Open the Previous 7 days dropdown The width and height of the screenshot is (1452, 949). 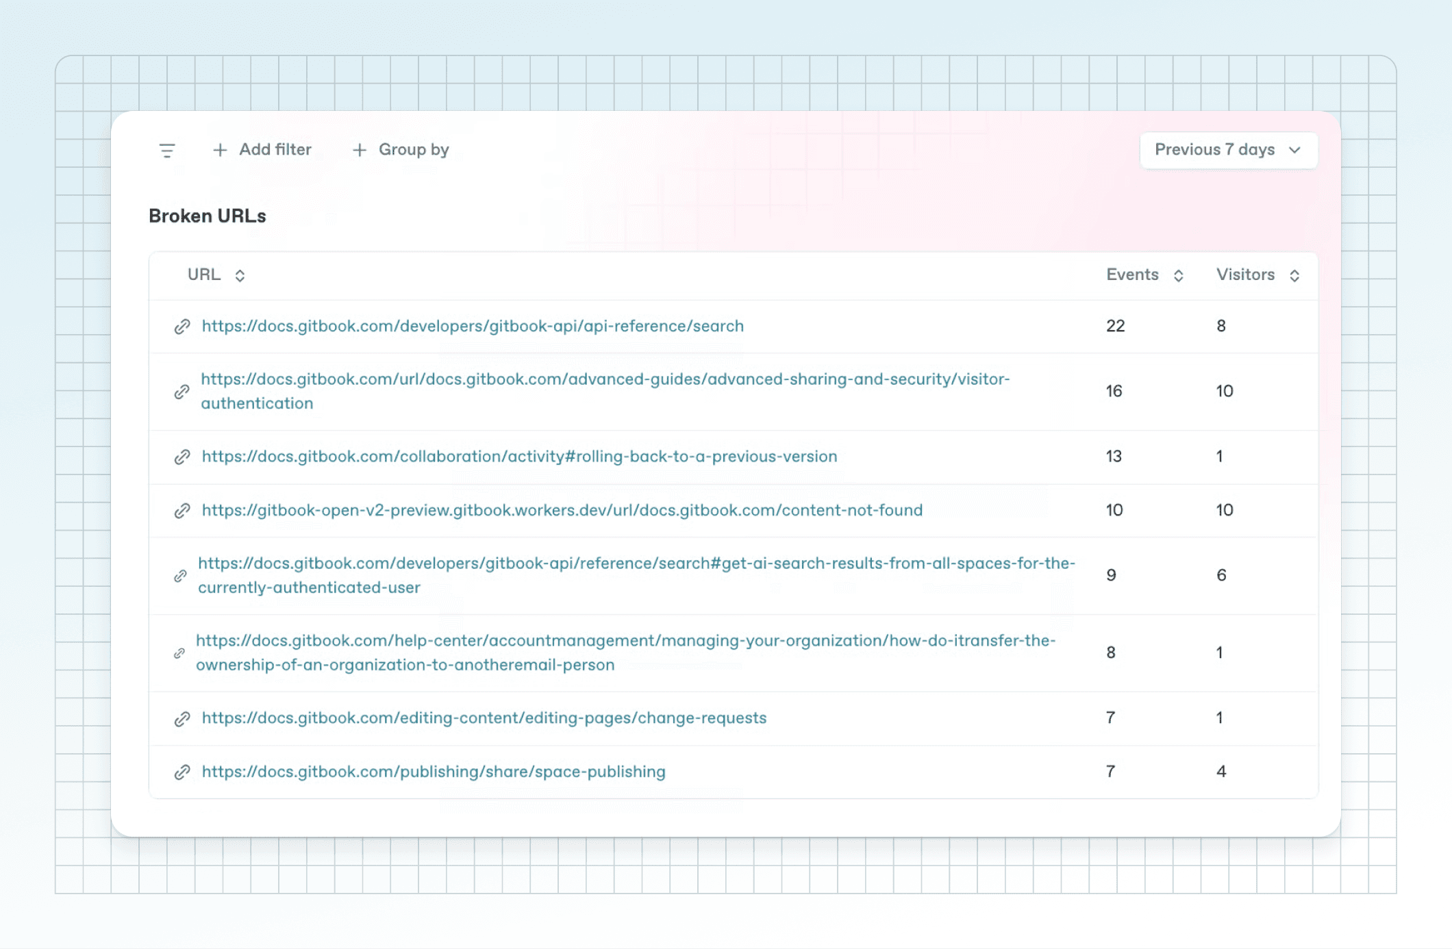(x=1228, y=150)
